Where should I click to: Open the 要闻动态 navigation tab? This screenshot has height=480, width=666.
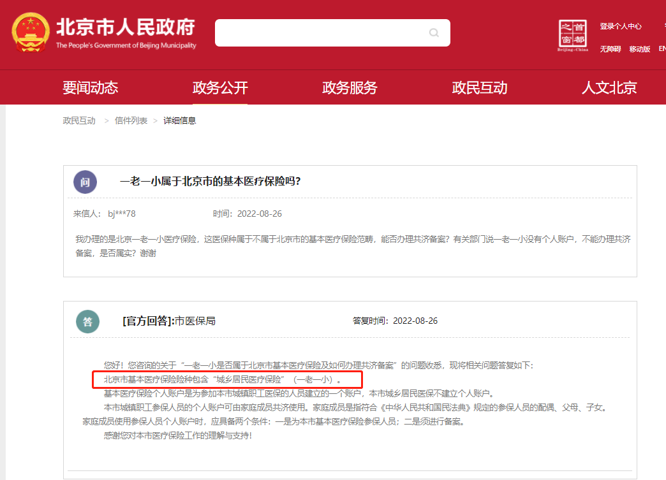(90, 88)
